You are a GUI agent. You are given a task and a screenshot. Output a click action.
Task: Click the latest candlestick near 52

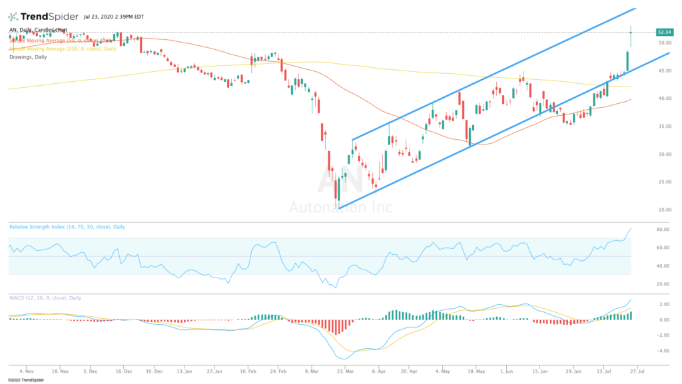point(631,37)
